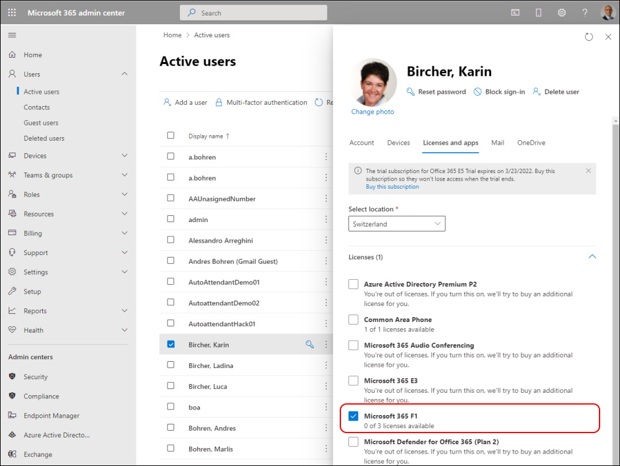This screenshot has height=466, width=620.
Task: Click the reset password key icon for Bircher, Karin row
Action: coord(309,344)
